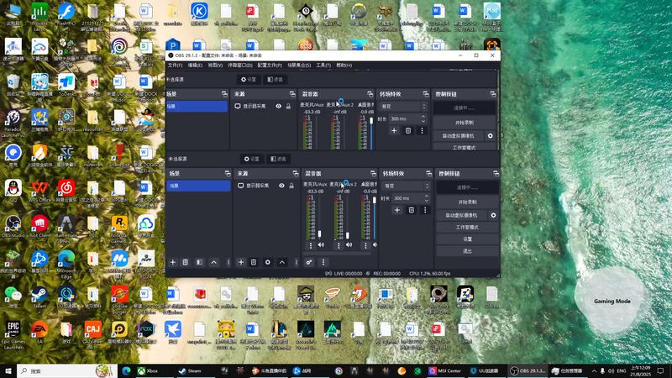Open mixer dock three-dot menu next to gears
The image size is (672, 378).
pyautogui.click(x=323, y=262)
